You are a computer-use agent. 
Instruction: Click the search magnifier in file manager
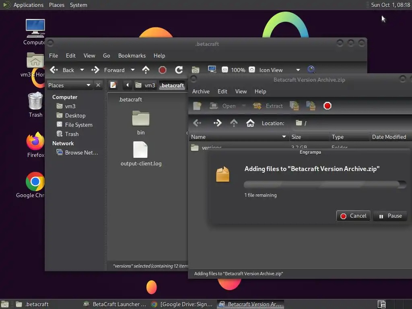311,70
